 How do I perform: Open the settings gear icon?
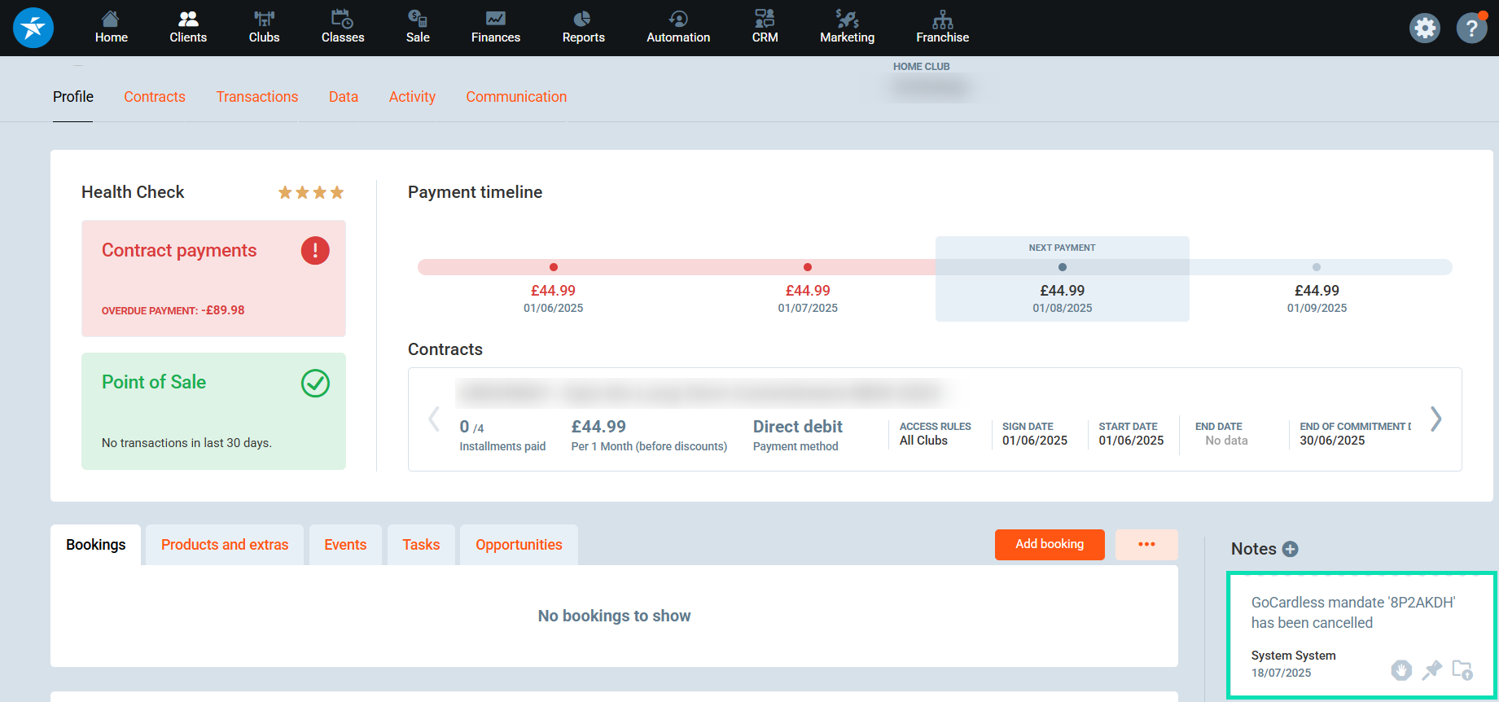[1424, 29]
